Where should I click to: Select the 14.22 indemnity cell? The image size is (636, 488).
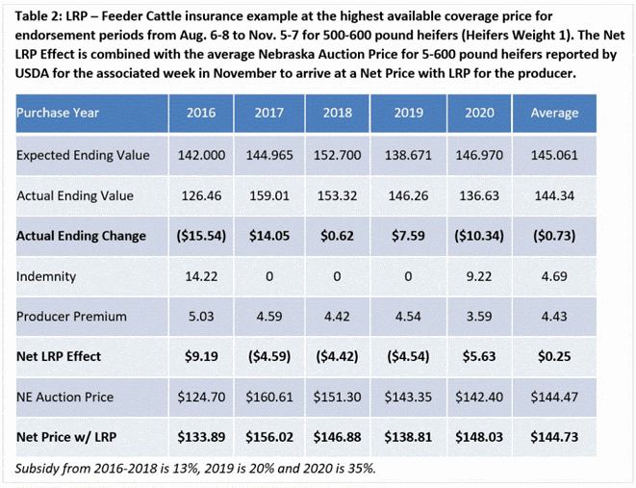click(x=200, y=276)
